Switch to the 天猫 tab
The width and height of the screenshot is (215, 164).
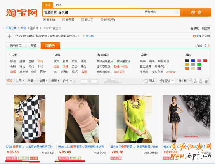click(33, 46)
